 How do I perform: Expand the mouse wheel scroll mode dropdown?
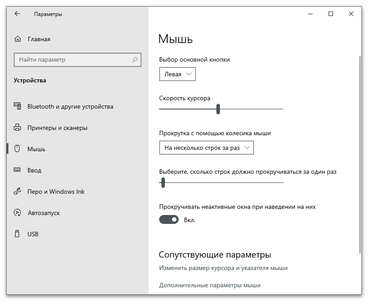206,148
